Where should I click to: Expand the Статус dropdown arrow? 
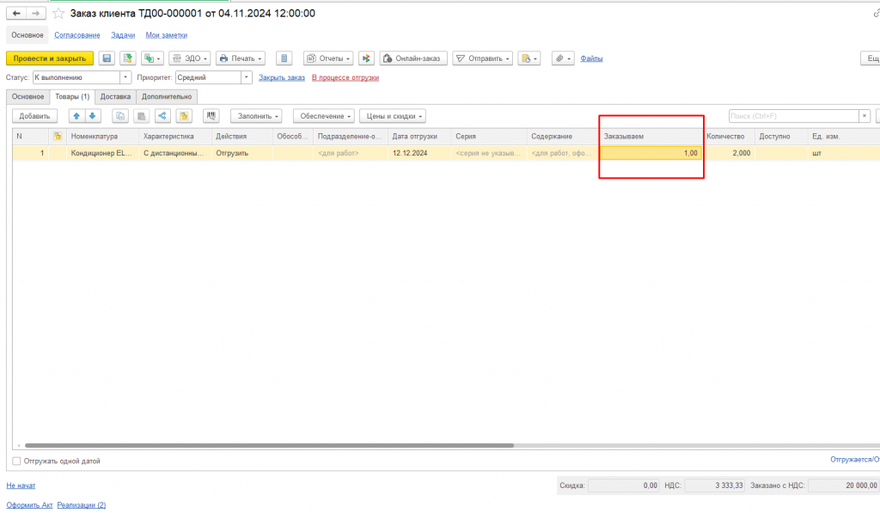pos(125,77)
